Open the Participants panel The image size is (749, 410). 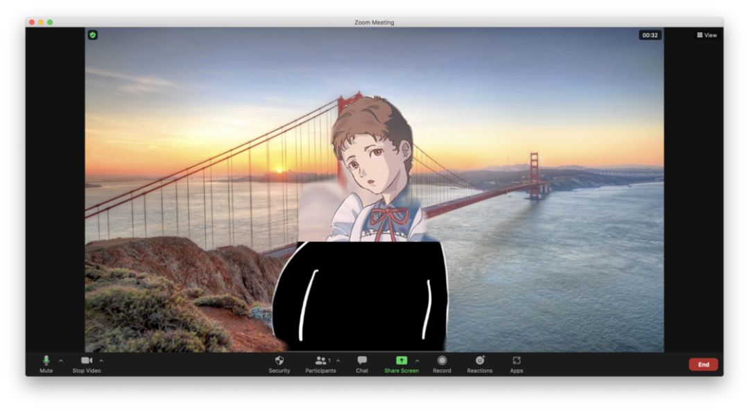320,364
